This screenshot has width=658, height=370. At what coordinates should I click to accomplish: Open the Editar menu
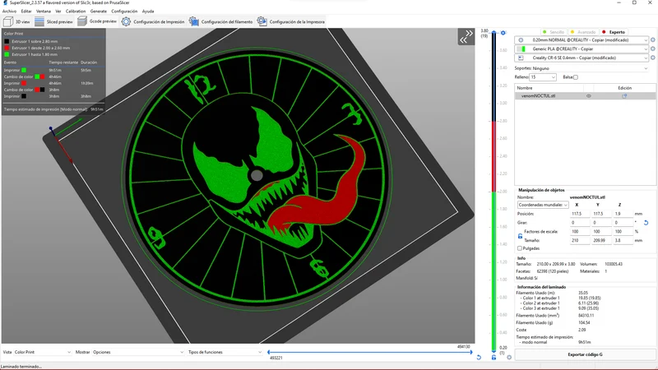[x=26, y=12]
